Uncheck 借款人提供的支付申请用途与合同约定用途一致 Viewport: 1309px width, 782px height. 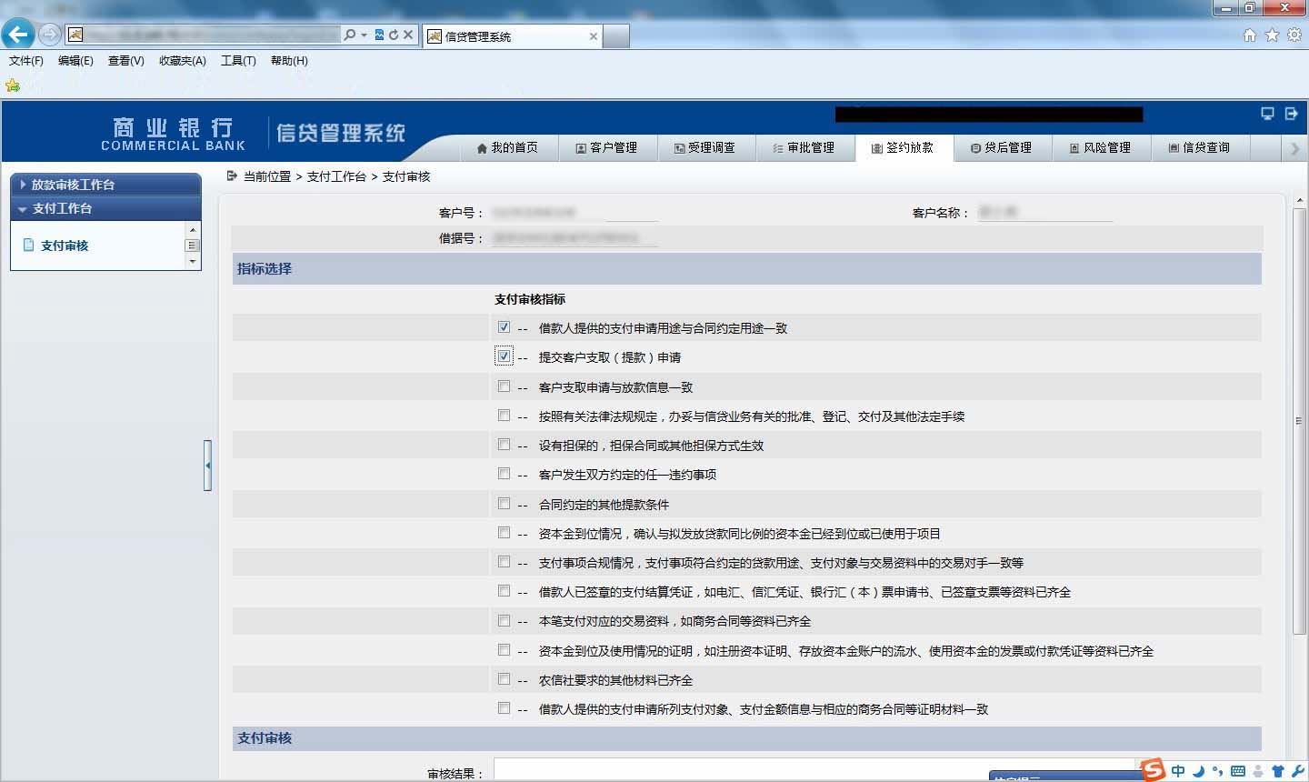tap(504, 326)
